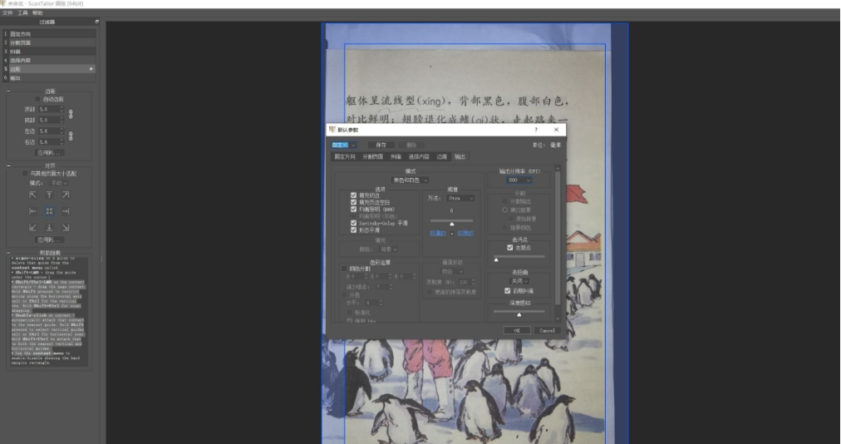841x444 pixels.
Task: Select filter 2 分割页面 in the filter list
Action: click(49, 42)
